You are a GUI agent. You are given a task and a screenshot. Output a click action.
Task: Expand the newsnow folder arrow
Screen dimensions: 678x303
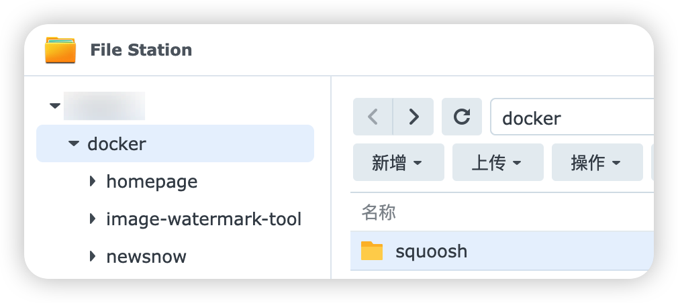coord(93,256)
